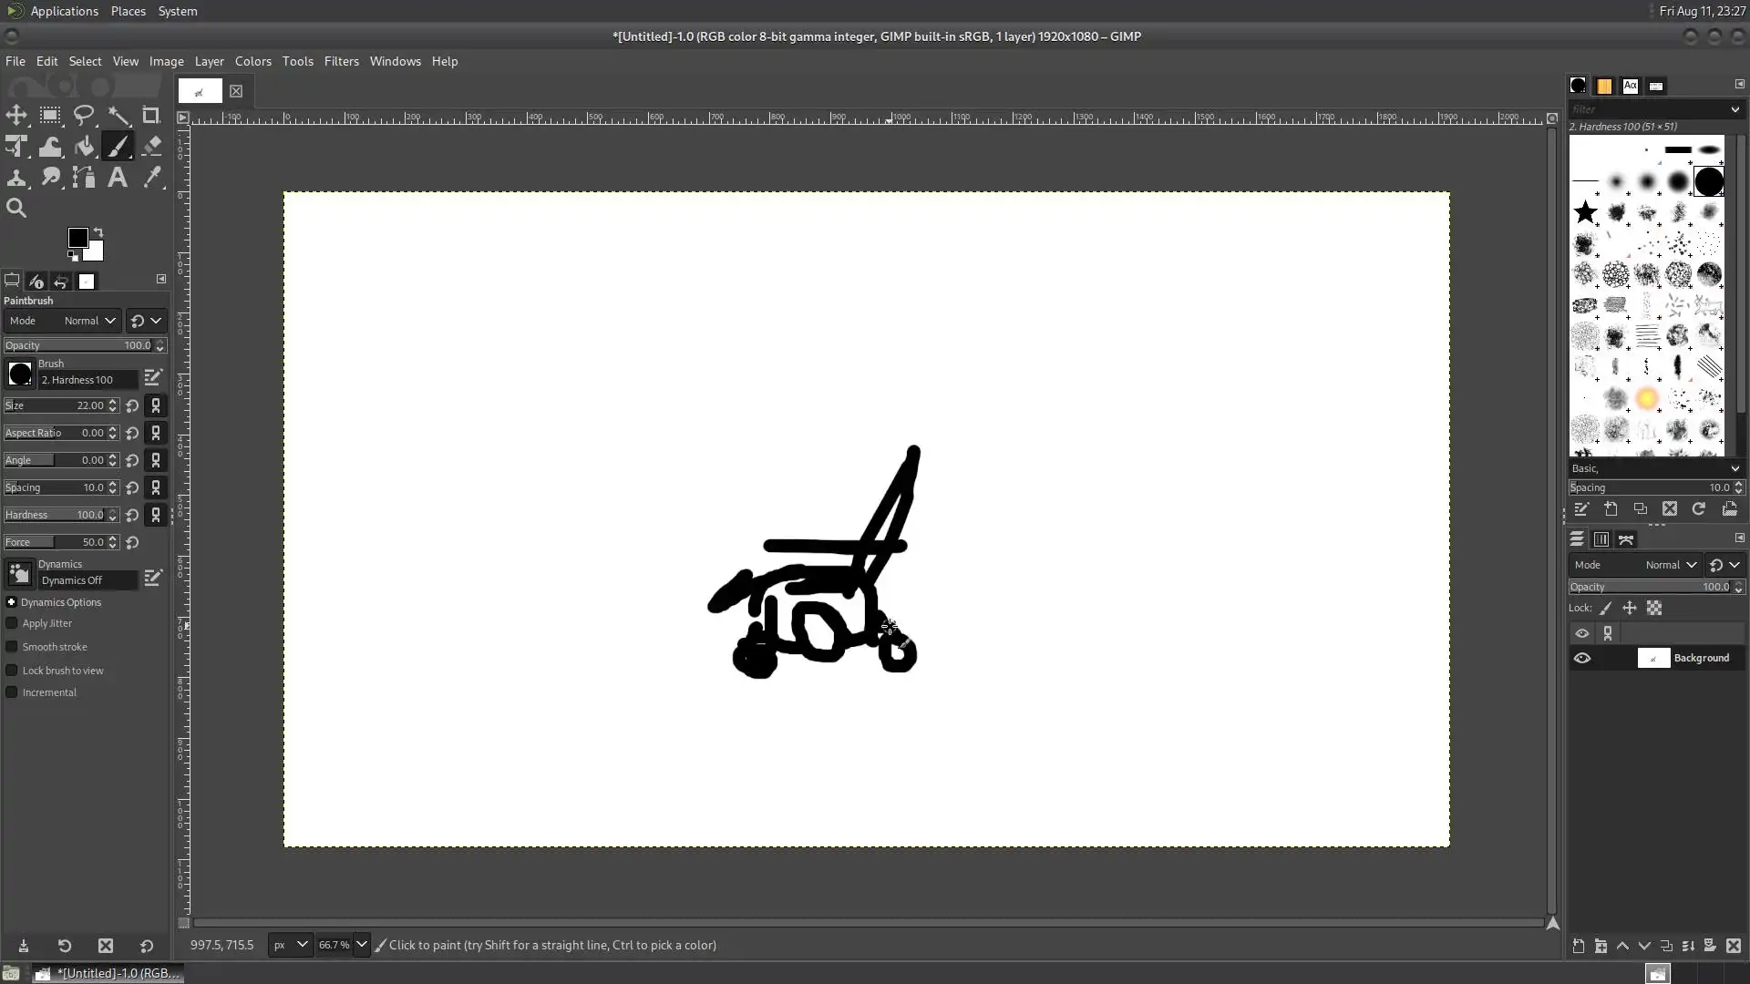
Task: Select the Fuzzy Select wand tool
Action: [118, 116]
